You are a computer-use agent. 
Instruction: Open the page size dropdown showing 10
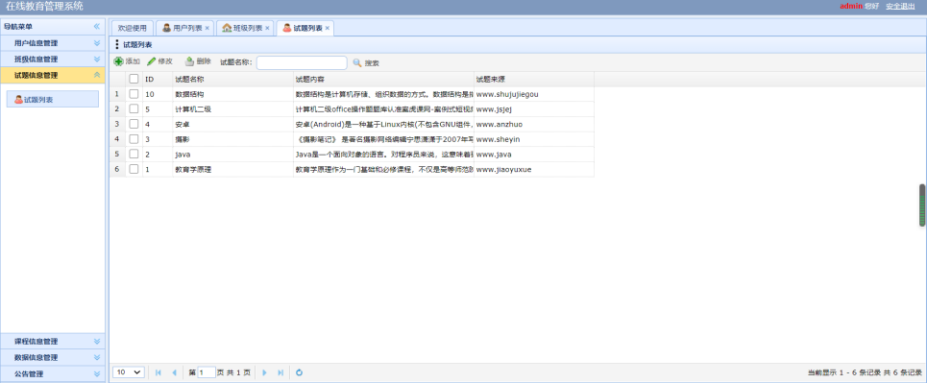pos(129,372)
